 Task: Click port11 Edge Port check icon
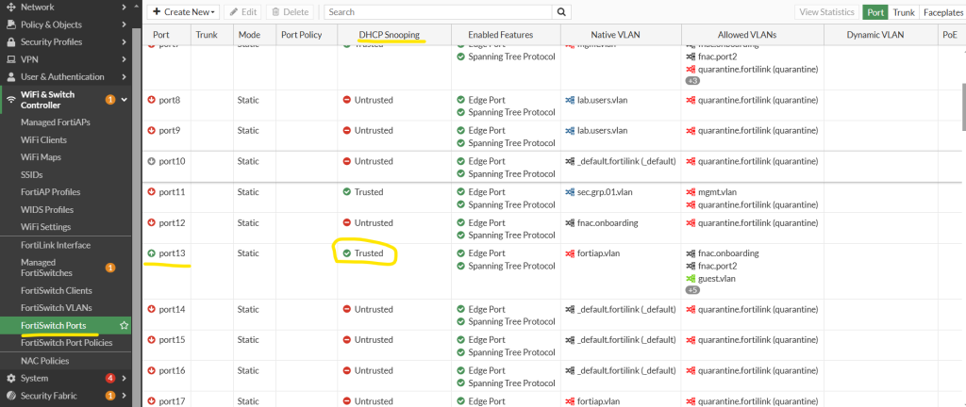click(x=460, y=192)
